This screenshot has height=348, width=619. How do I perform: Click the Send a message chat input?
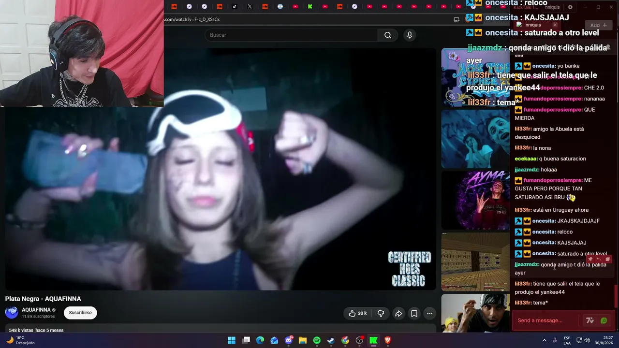(x=546, y=320)
